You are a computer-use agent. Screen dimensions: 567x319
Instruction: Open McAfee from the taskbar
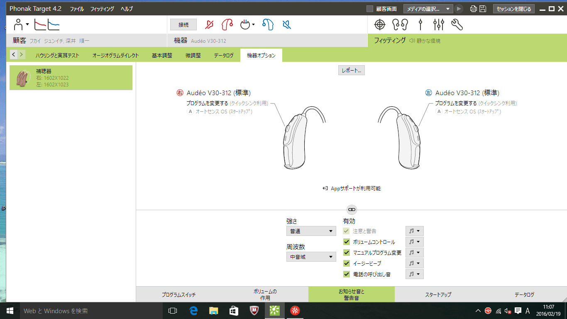point(254,311)
